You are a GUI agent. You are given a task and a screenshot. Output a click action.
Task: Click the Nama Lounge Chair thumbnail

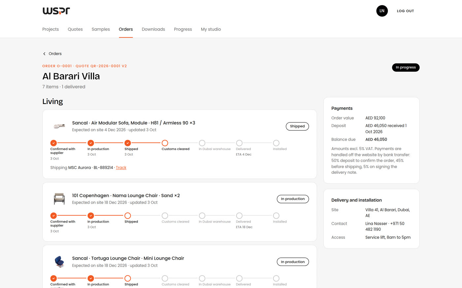[59, 199]
